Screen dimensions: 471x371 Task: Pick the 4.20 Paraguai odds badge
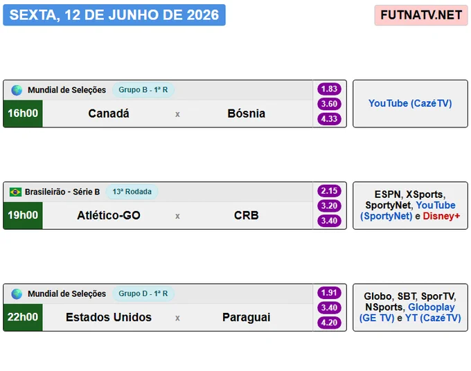pos(329,323)
